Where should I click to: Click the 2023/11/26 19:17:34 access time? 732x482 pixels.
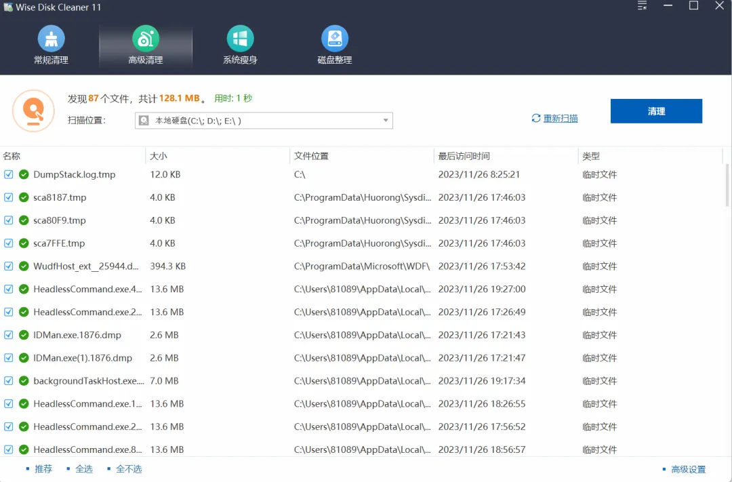[482, 380]
